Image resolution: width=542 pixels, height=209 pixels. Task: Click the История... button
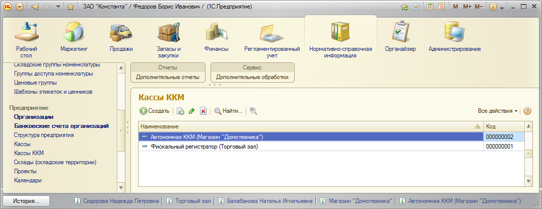[26, 201]
